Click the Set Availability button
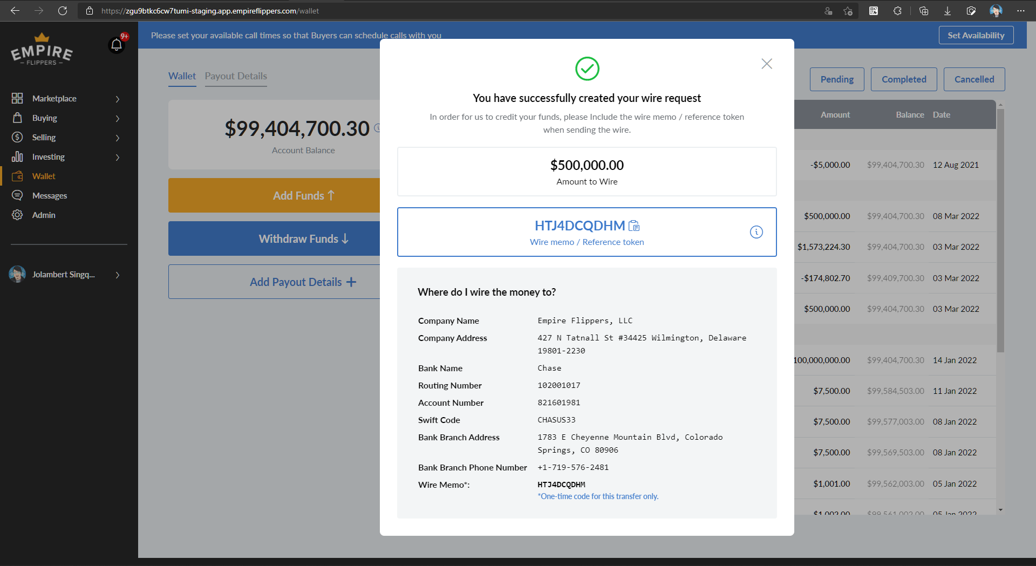The width and height of the screenshot is (1036, 566). coord(976,35)
